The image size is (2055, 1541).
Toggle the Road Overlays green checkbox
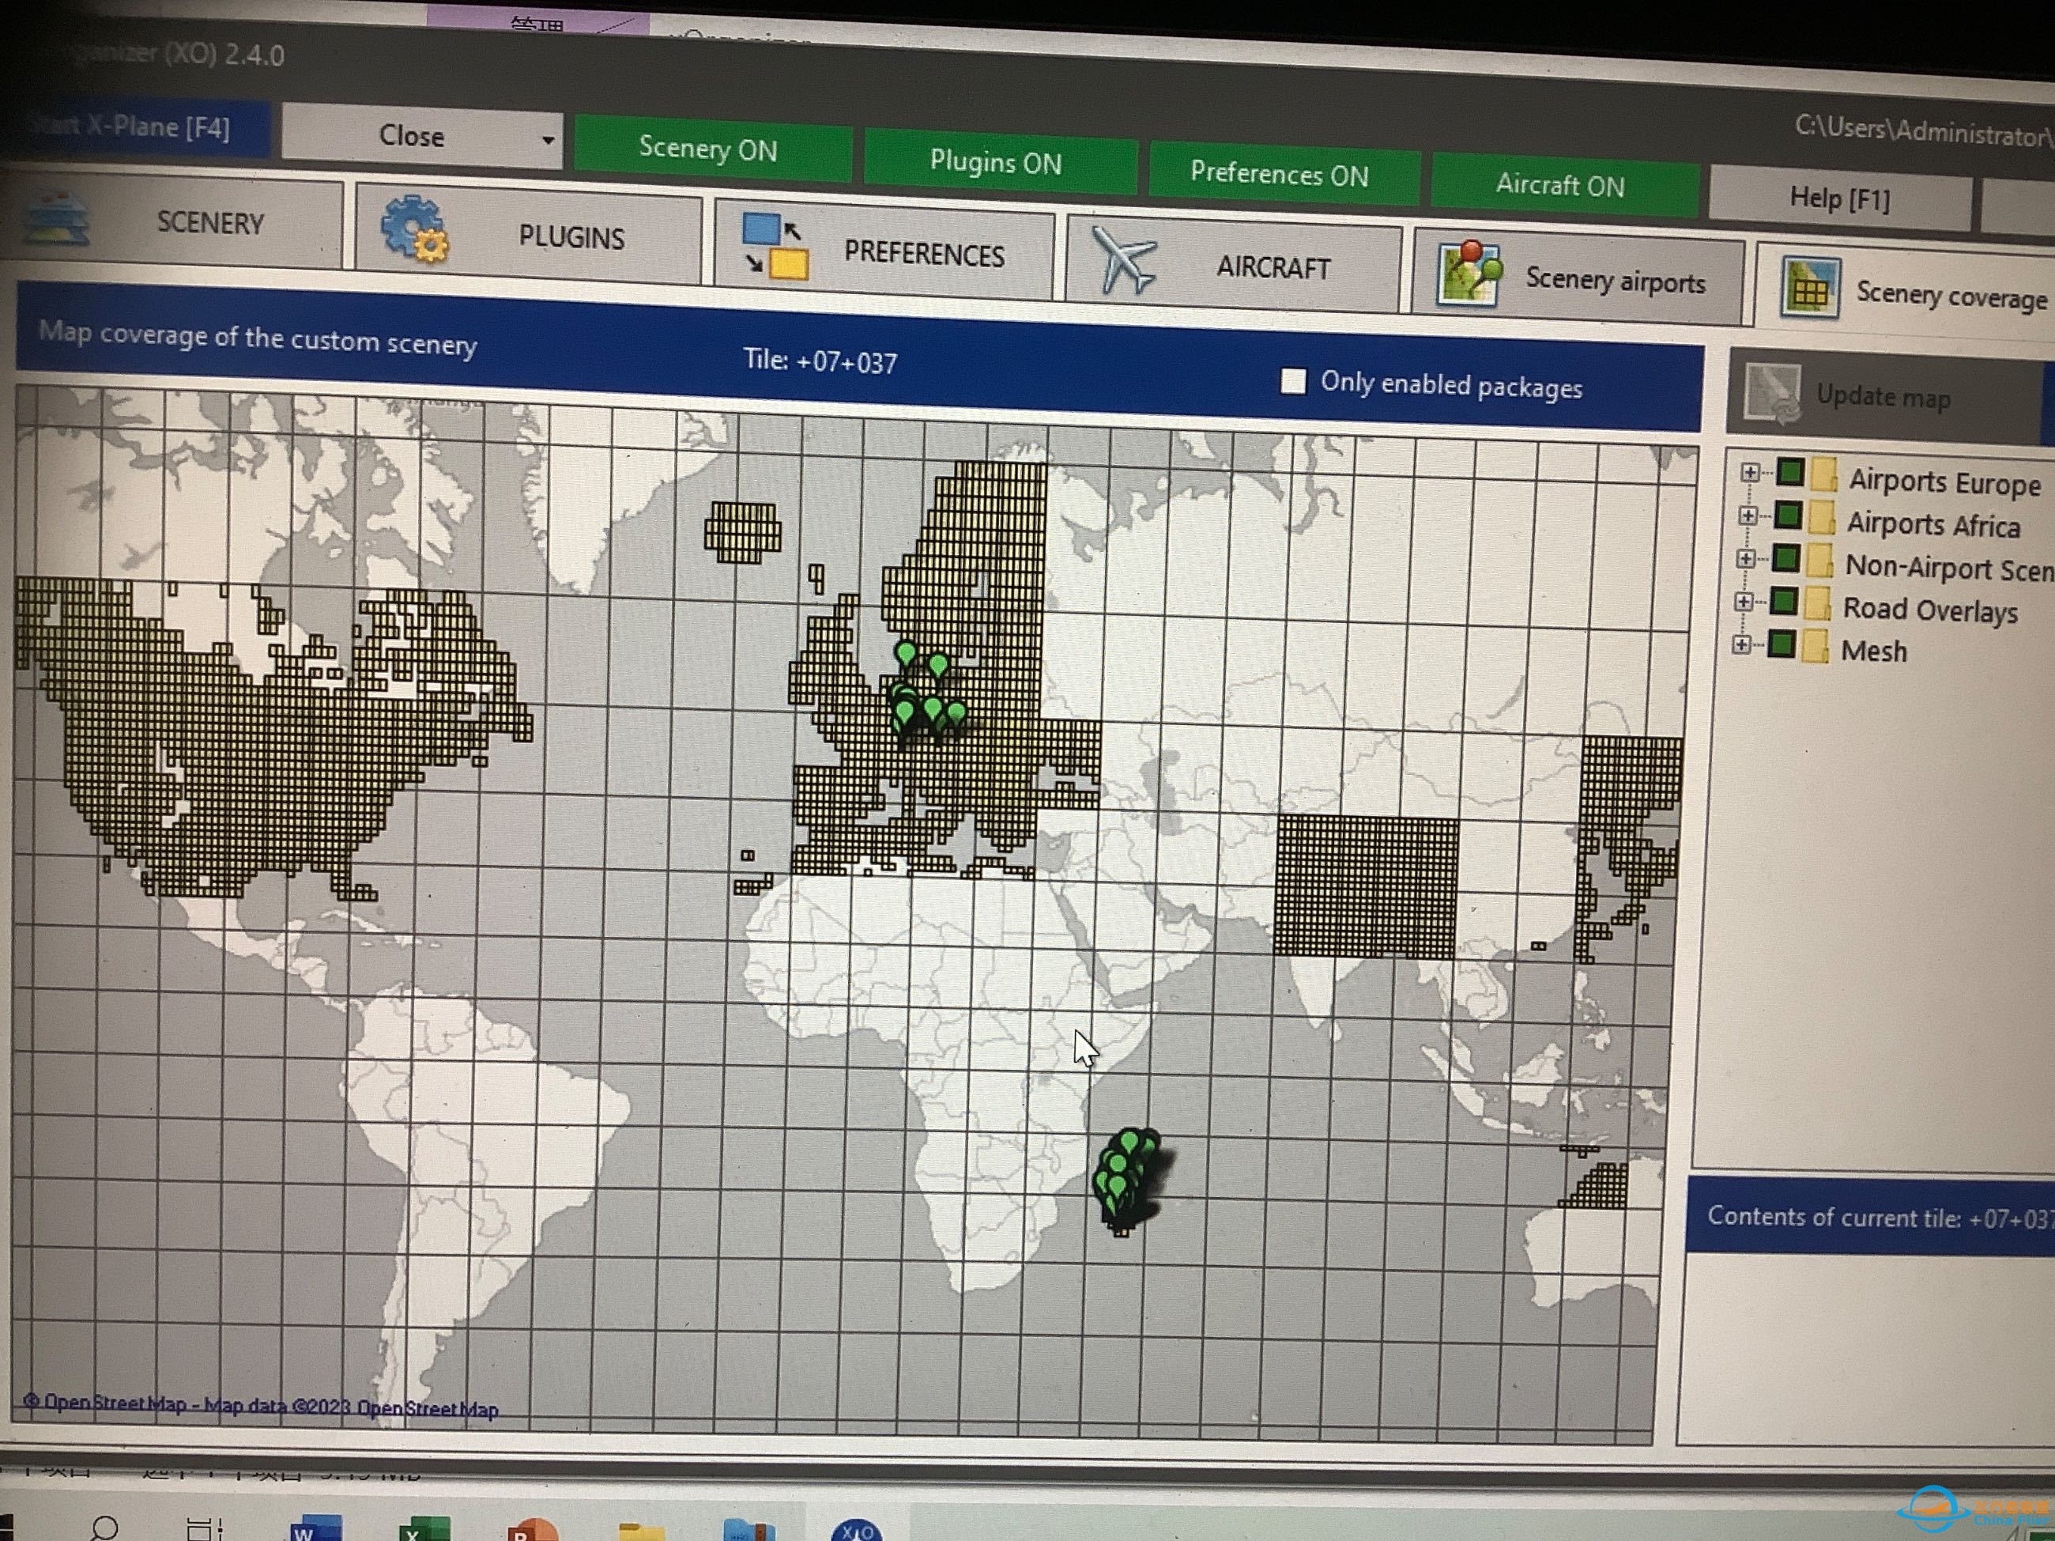pyautogui.click(x=1784, y=600)
